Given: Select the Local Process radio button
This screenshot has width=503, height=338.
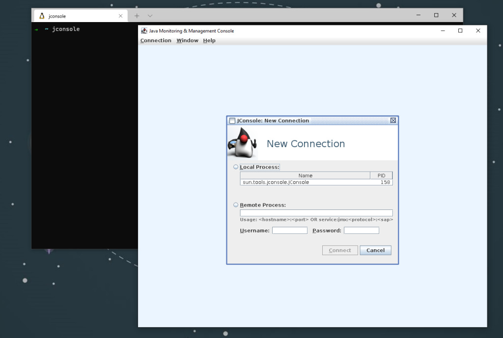Looking at the screenshot, I should click(236, 167).
